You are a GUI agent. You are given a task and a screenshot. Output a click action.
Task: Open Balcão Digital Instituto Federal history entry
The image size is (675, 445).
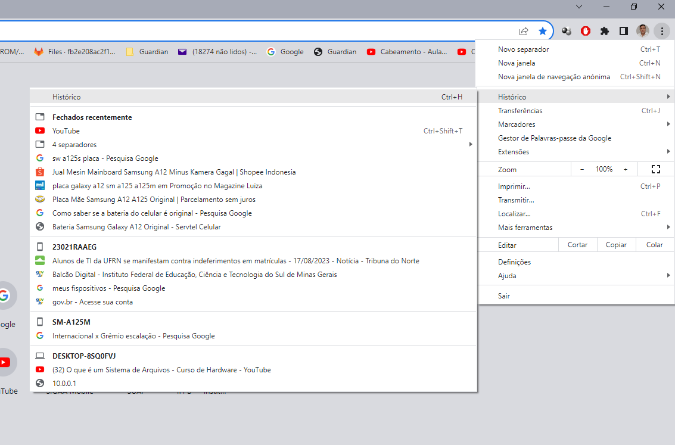(254, 275)
